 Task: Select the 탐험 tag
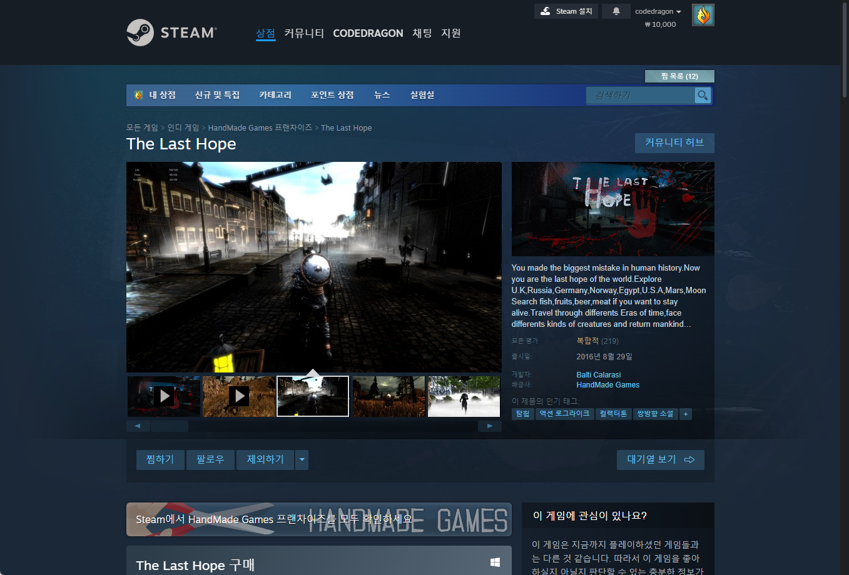[522, 414]
